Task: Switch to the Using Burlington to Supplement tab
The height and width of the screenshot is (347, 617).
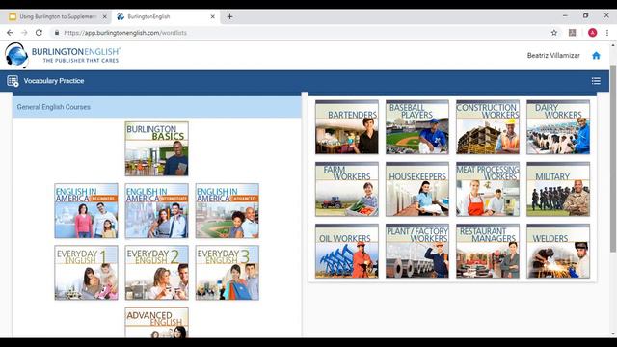Action: (x=57, y=17)
